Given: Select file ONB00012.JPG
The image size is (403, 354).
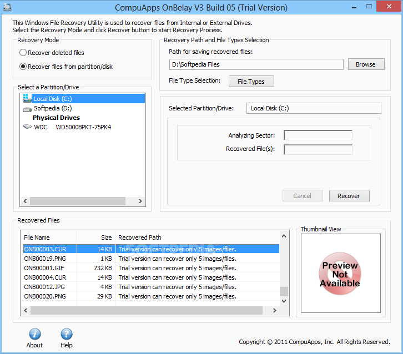Looking at the screenshot, I should (x=44, y=287).
